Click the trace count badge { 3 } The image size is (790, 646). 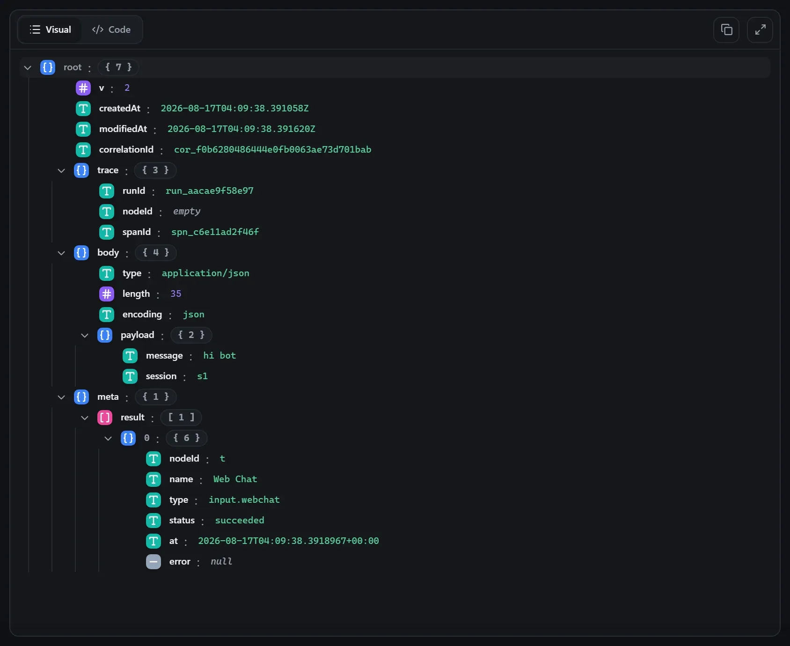point(155,170)
